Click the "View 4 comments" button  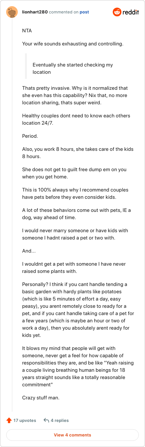(x=72, y=435)
